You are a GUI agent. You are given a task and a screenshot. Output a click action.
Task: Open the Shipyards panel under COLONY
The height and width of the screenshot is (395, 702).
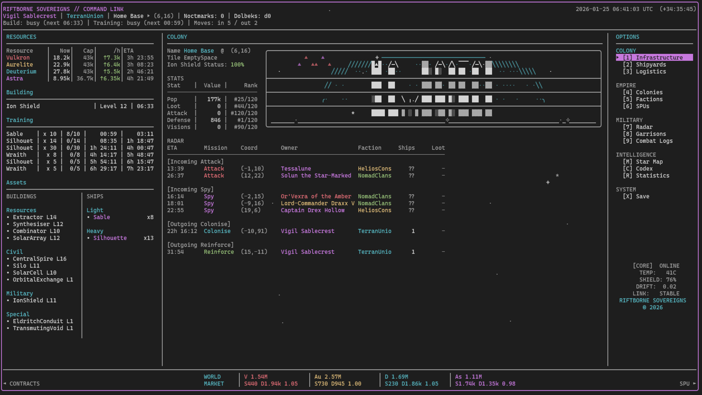[645, 64]
